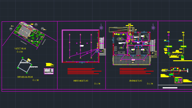The image size is (192, 108).
Task: Select the yellow box with green and magenta panels
Action: [179, 80]
